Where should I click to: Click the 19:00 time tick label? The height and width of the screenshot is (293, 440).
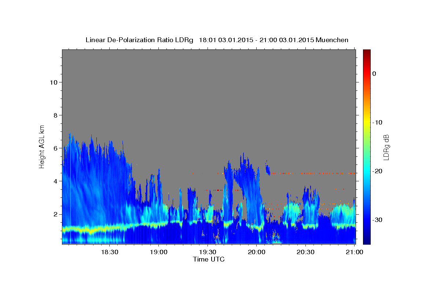[158, 252]
